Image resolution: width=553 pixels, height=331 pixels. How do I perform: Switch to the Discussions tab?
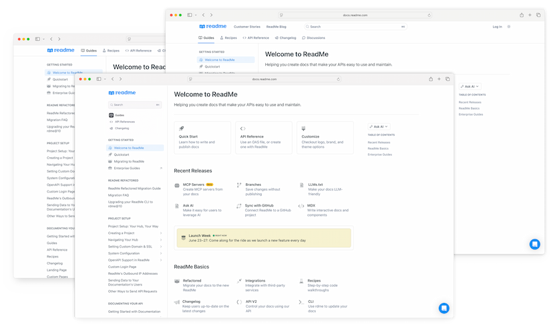click(x=314, y=38)
